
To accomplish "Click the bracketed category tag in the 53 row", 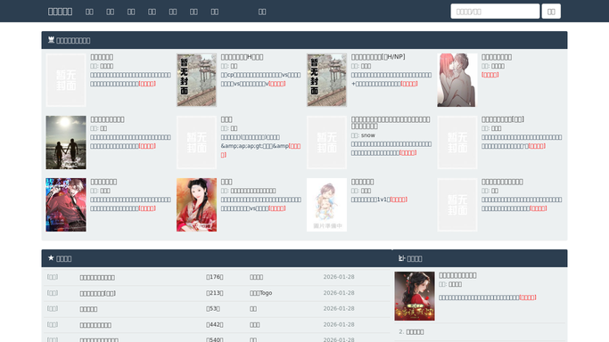I will [53, 309].
